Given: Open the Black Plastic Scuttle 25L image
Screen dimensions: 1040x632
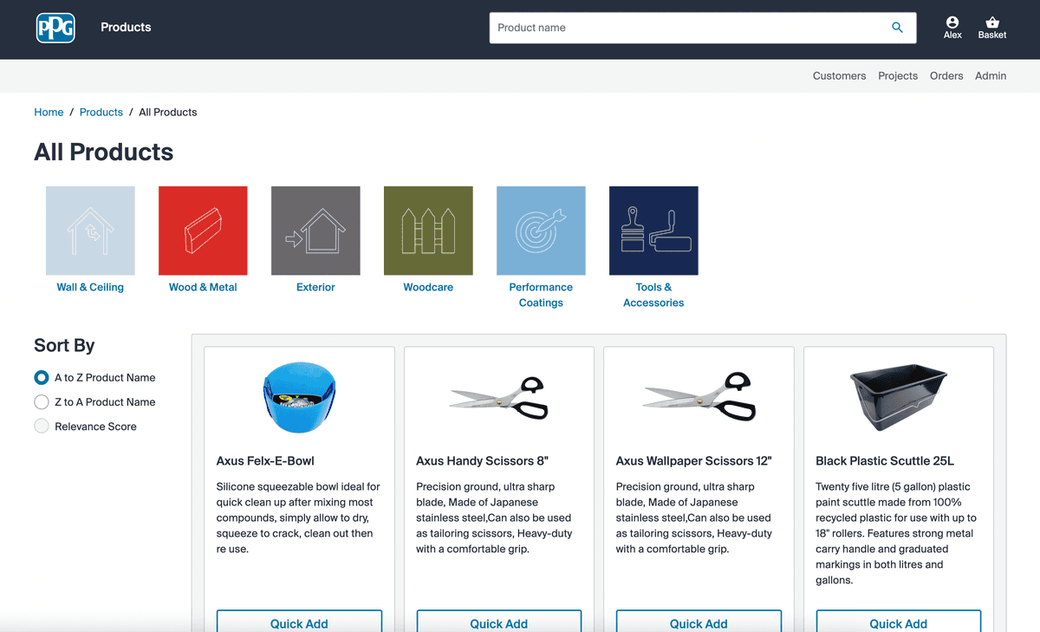Looking at the screenshot, I should (x=898, y=397).
